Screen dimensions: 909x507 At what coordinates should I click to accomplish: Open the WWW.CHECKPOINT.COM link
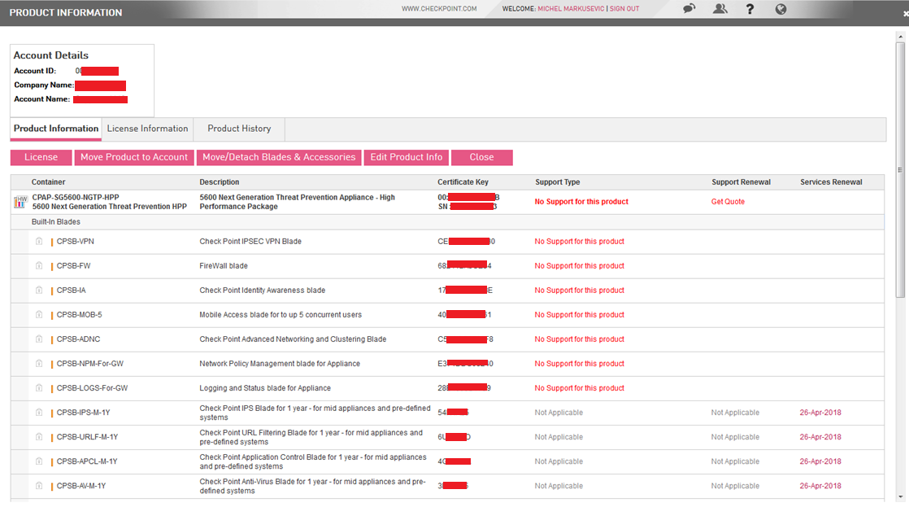coord(439,9)
